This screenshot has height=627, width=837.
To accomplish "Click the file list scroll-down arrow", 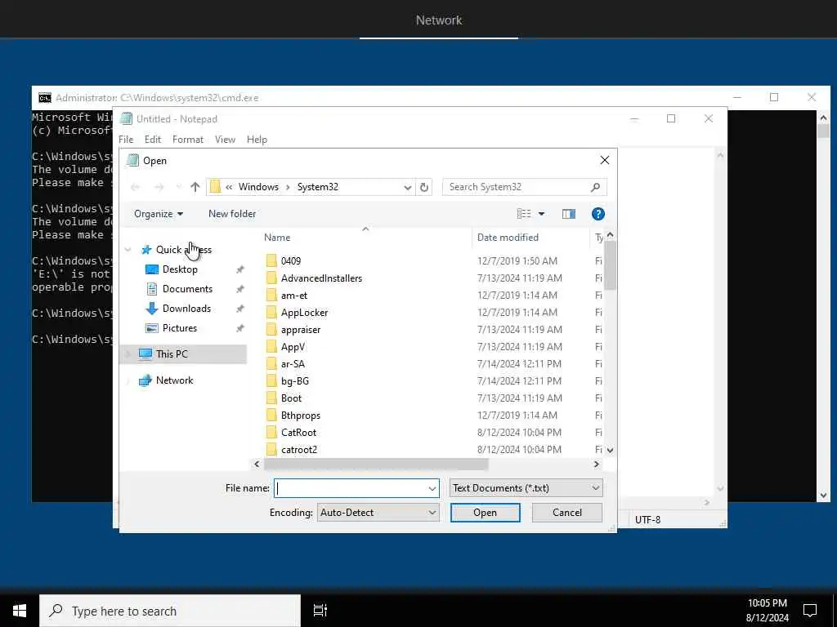I will point(610,450).
